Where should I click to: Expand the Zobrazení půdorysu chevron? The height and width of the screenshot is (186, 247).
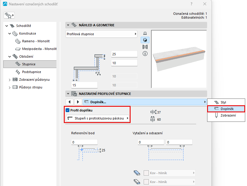coord(10,80)
